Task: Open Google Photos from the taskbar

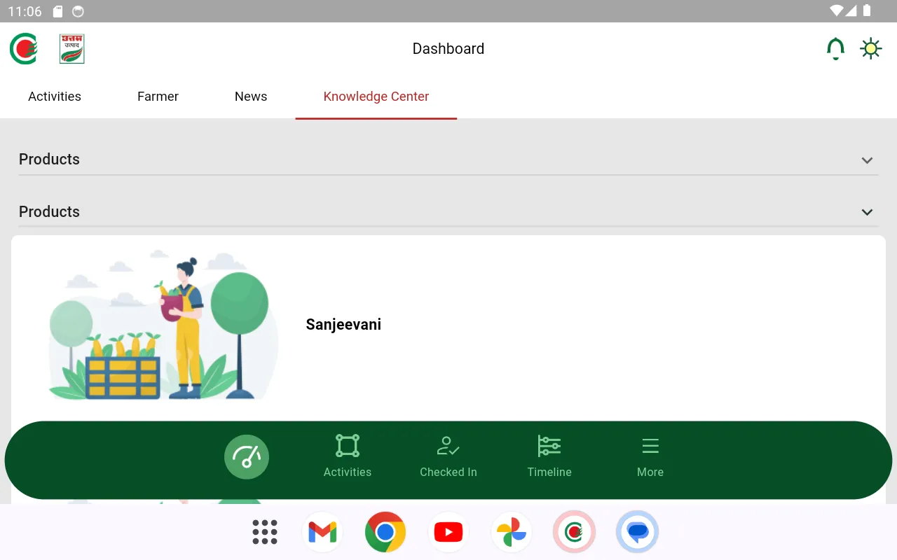Action: [512, 532]
